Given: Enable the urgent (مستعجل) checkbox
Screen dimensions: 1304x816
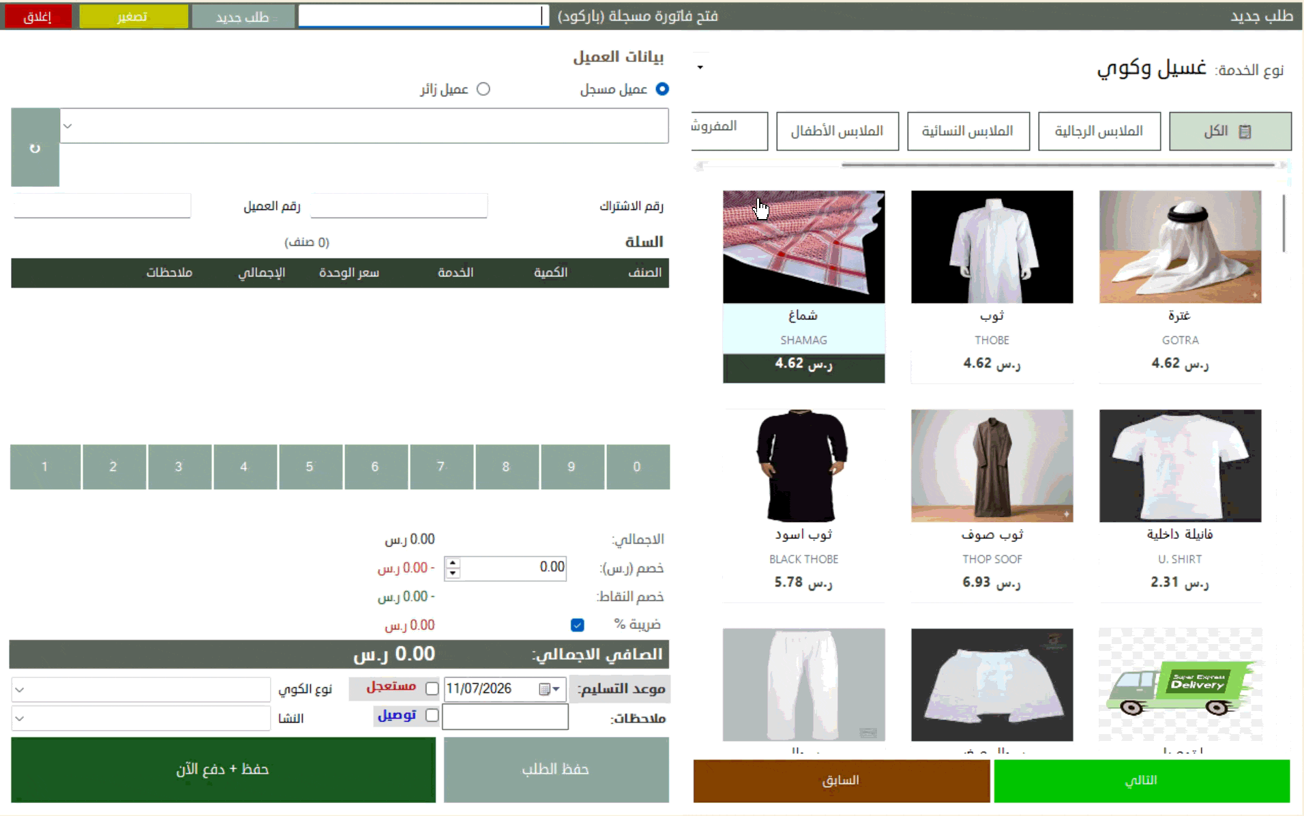Looking at the screenshot, I should coord(432,688).
